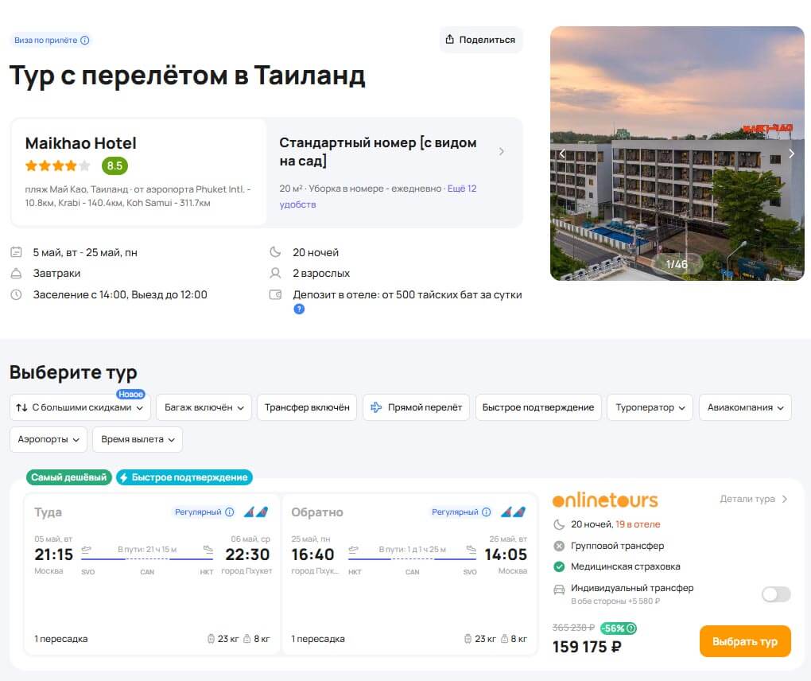Open Время вылета filter dropdown
This screenshot has height=681, width=811.
pyautogui.click(x=138, y=439)
